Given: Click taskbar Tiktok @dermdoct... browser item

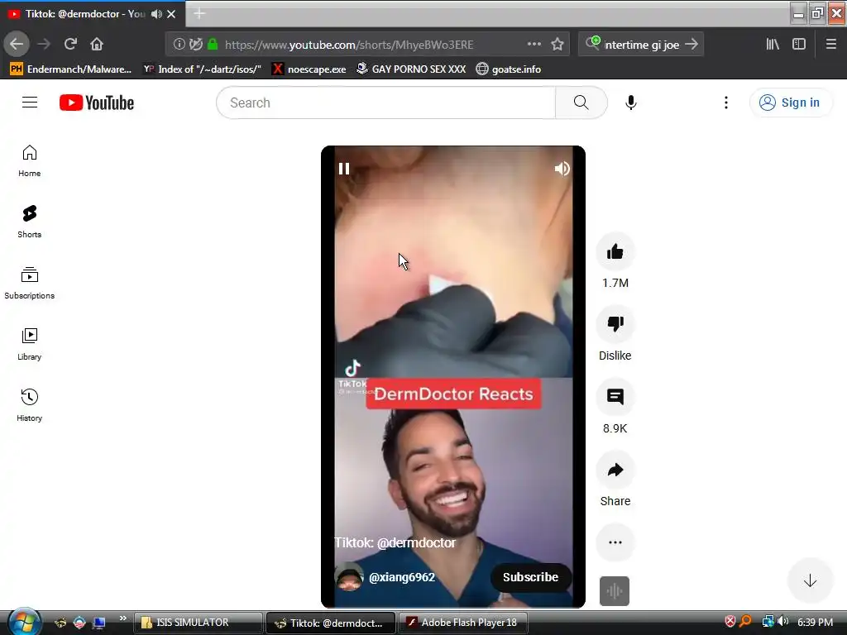Looking at the screenshot, I should point(331,623).
